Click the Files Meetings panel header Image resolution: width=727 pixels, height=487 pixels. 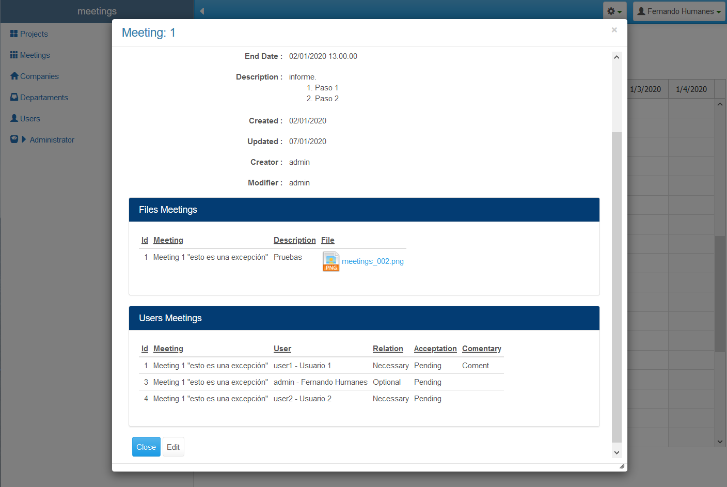[364, 210]
